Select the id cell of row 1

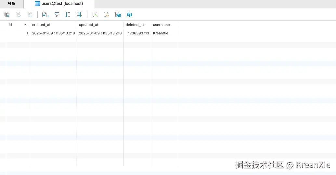[18, 33]
